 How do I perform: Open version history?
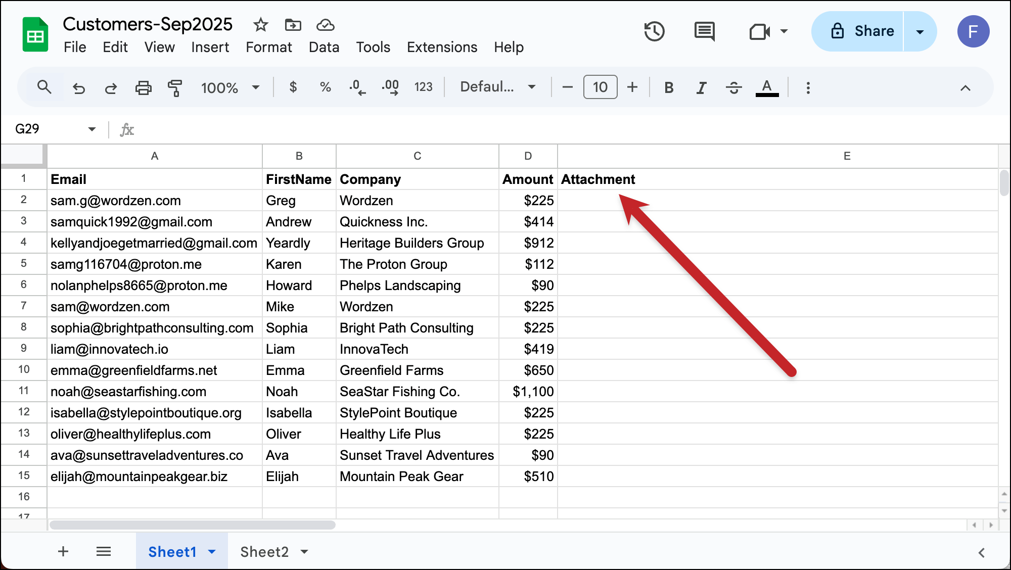pyautogui.click(x=654, y=31)
